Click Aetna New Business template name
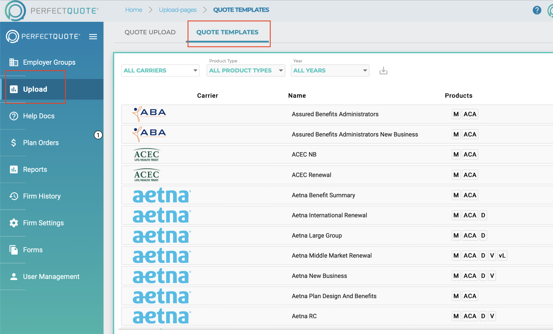Image resolution: width=553 pixels, height=334 pixels. point(320,276)
